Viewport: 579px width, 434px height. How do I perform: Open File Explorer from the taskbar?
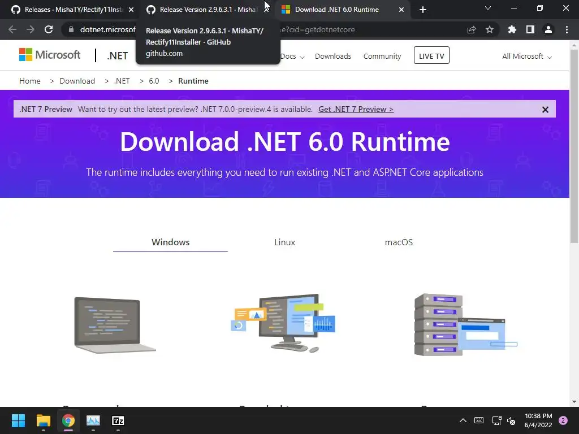click(x=43, y=420)
